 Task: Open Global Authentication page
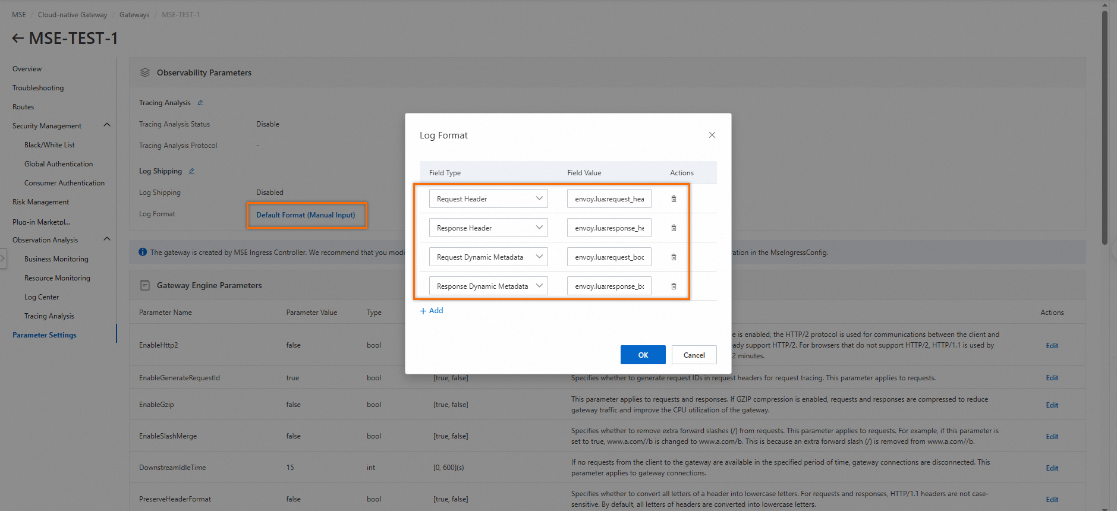tap(58, 164)
